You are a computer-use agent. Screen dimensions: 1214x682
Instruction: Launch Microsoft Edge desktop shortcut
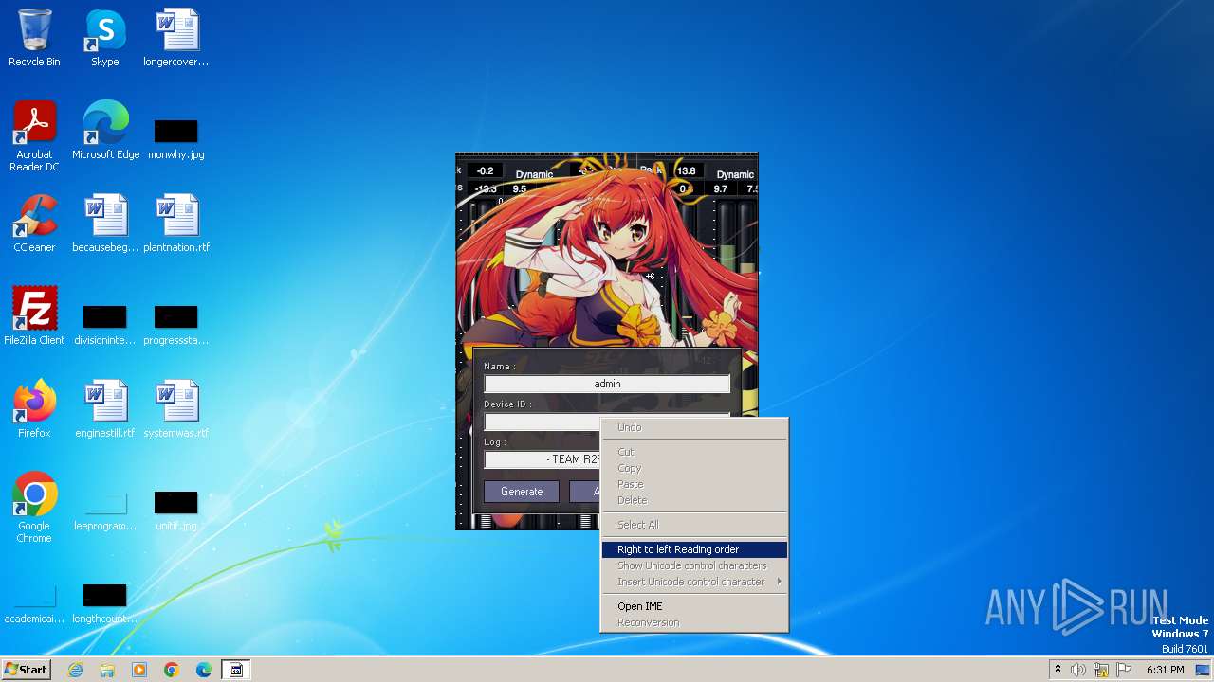pos(105,131)
